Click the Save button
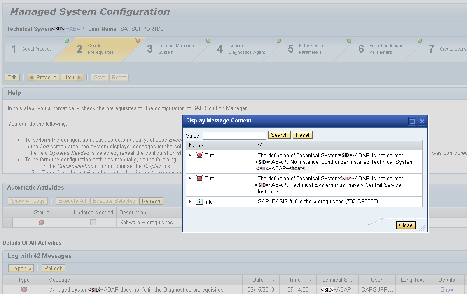The height and width of the screenshot is (294, 467). coord(100,78)
